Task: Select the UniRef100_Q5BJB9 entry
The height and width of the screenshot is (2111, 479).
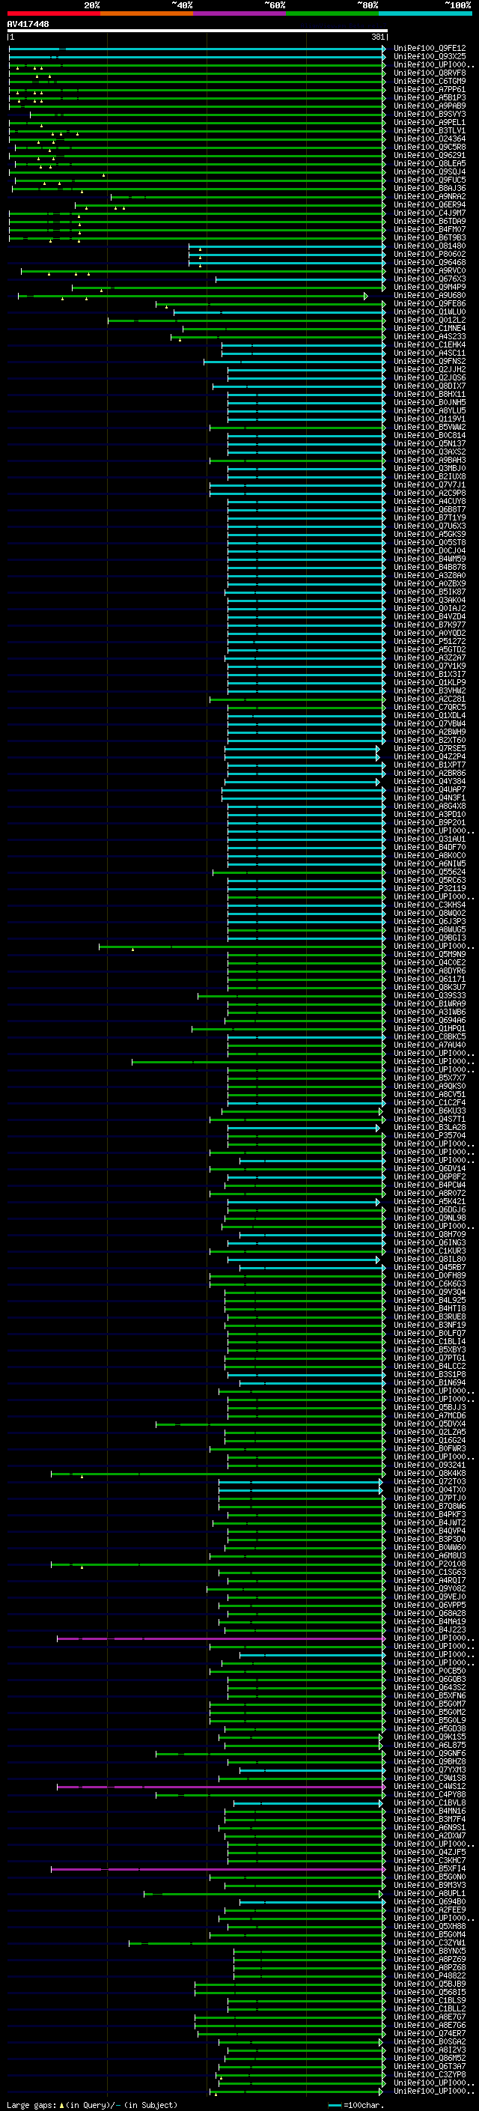Action: (x=430, y=1984)
